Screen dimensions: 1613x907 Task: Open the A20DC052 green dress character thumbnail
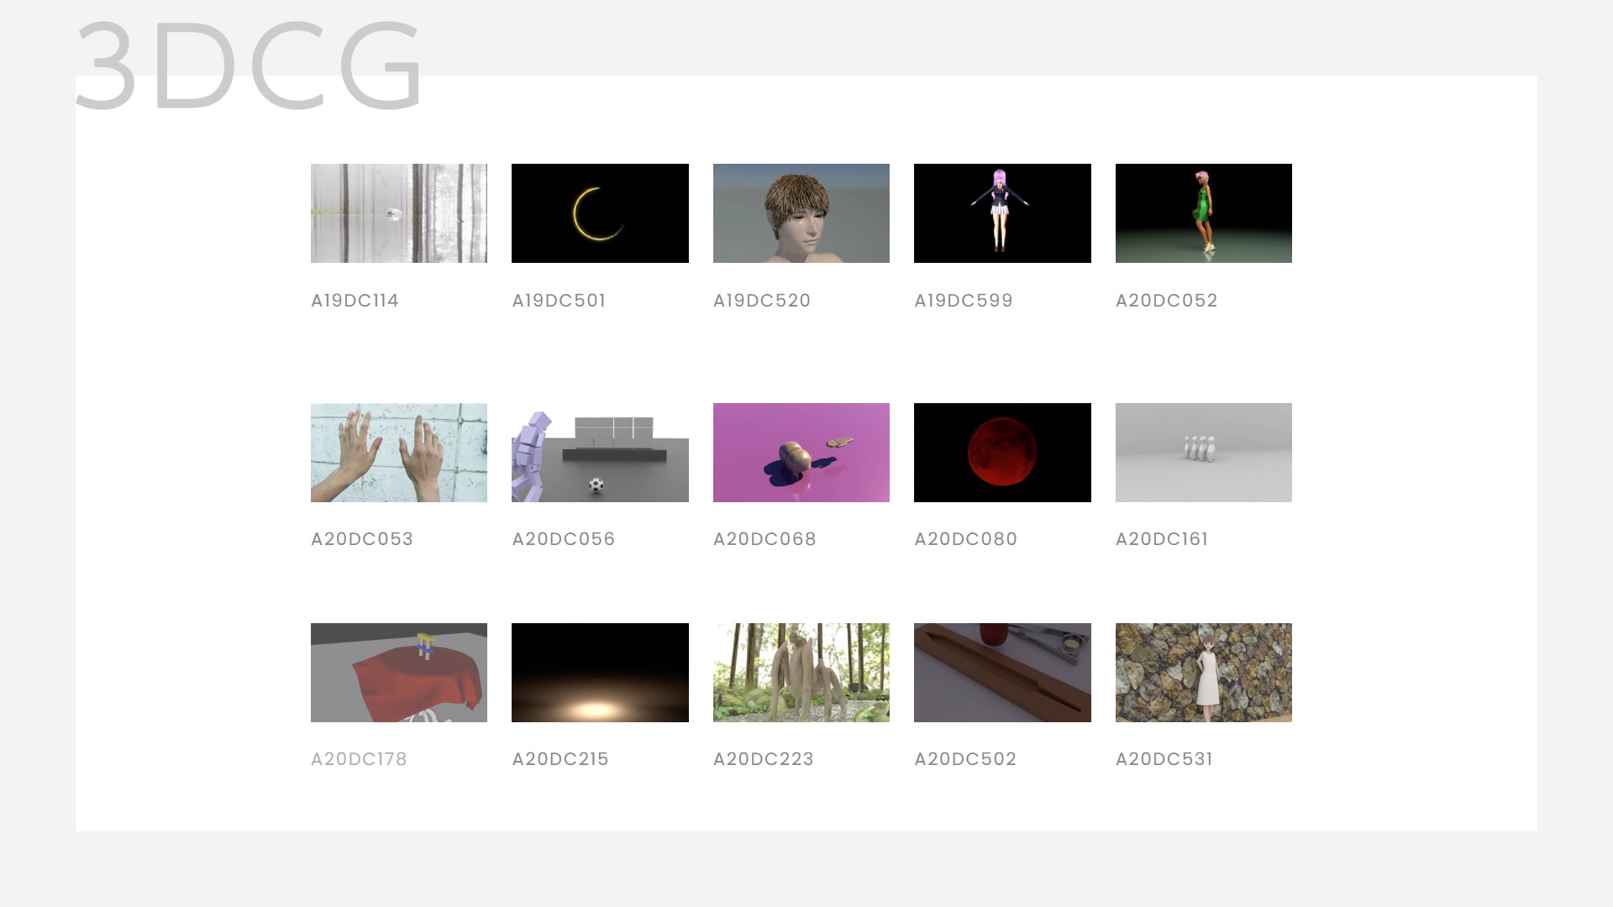pos(1204,213)
